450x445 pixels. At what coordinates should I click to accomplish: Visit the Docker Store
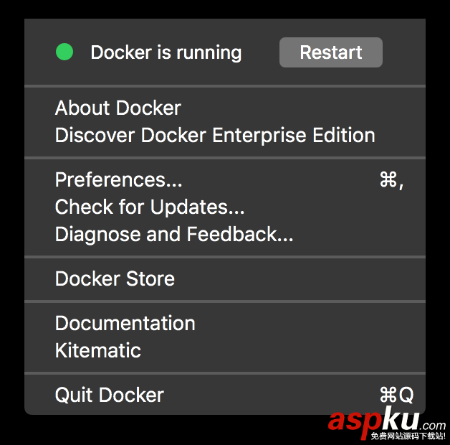coord(115,279)
